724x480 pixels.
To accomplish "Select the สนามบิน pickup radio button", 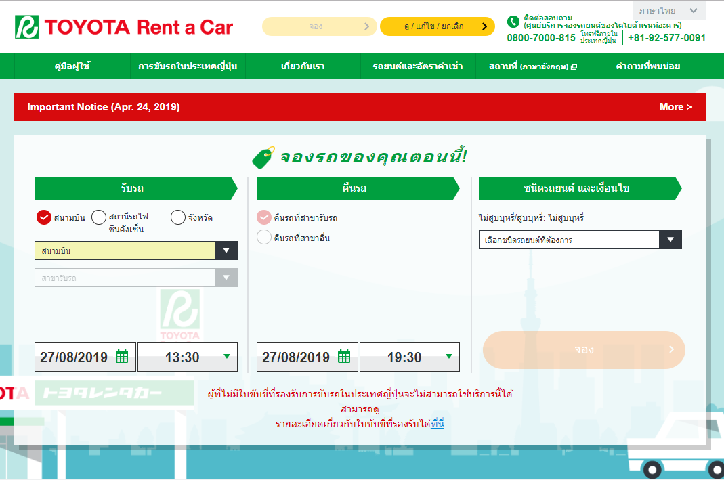I will click(x=43, y=217).
